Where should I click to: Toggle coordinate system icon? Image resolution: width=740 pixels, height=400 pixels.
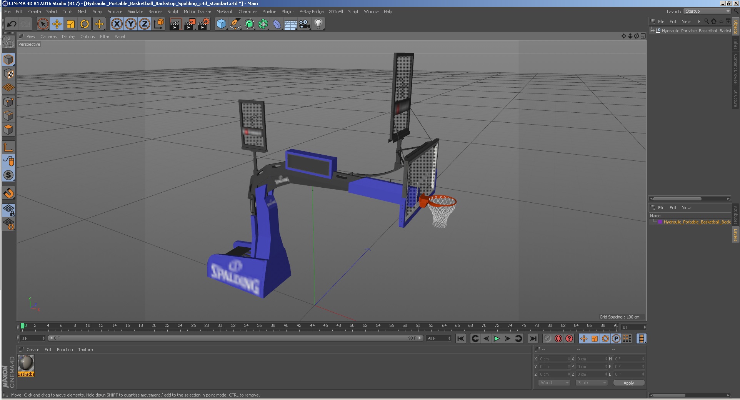158,24
